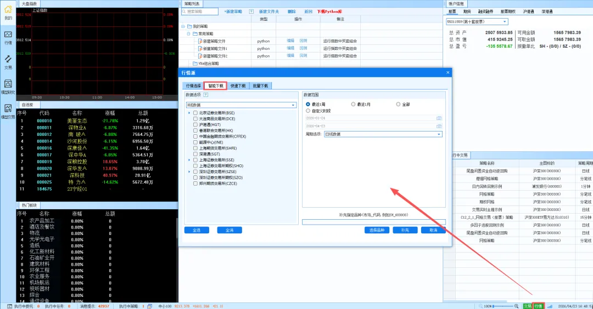Click the 搜索策略 search box
593x309 pixels.
pyautogui.click(x=200, y=12)
